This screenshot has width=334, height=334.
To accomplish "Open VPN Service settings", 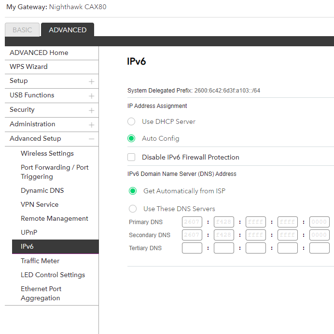I will 40,205.
